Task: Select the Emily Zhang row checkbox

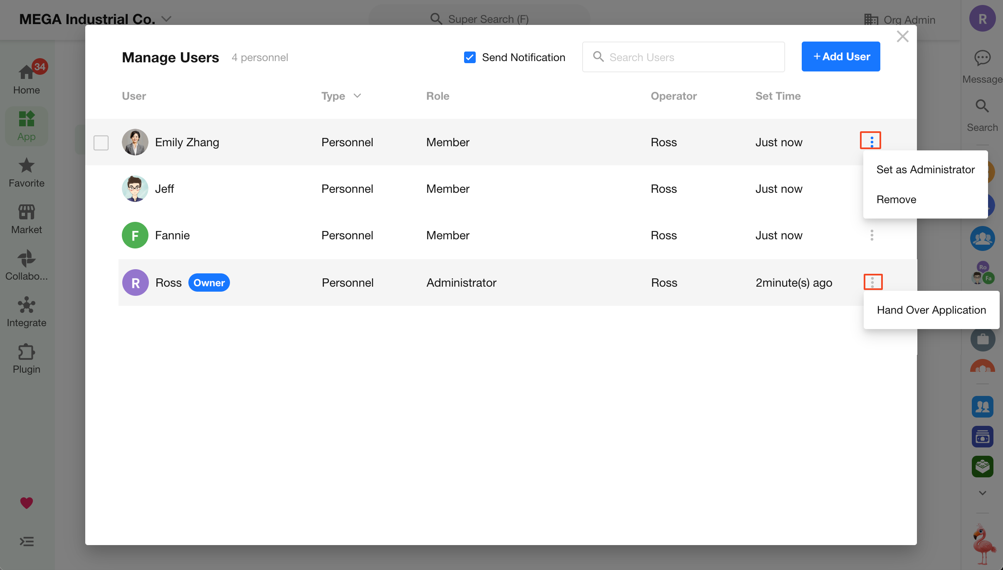Action: click(x=101, y=142)
